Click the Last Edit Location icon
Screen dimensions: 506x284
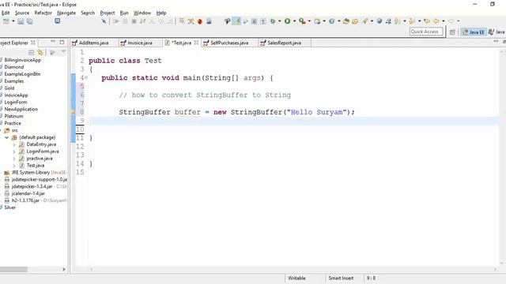click(427, 21)
